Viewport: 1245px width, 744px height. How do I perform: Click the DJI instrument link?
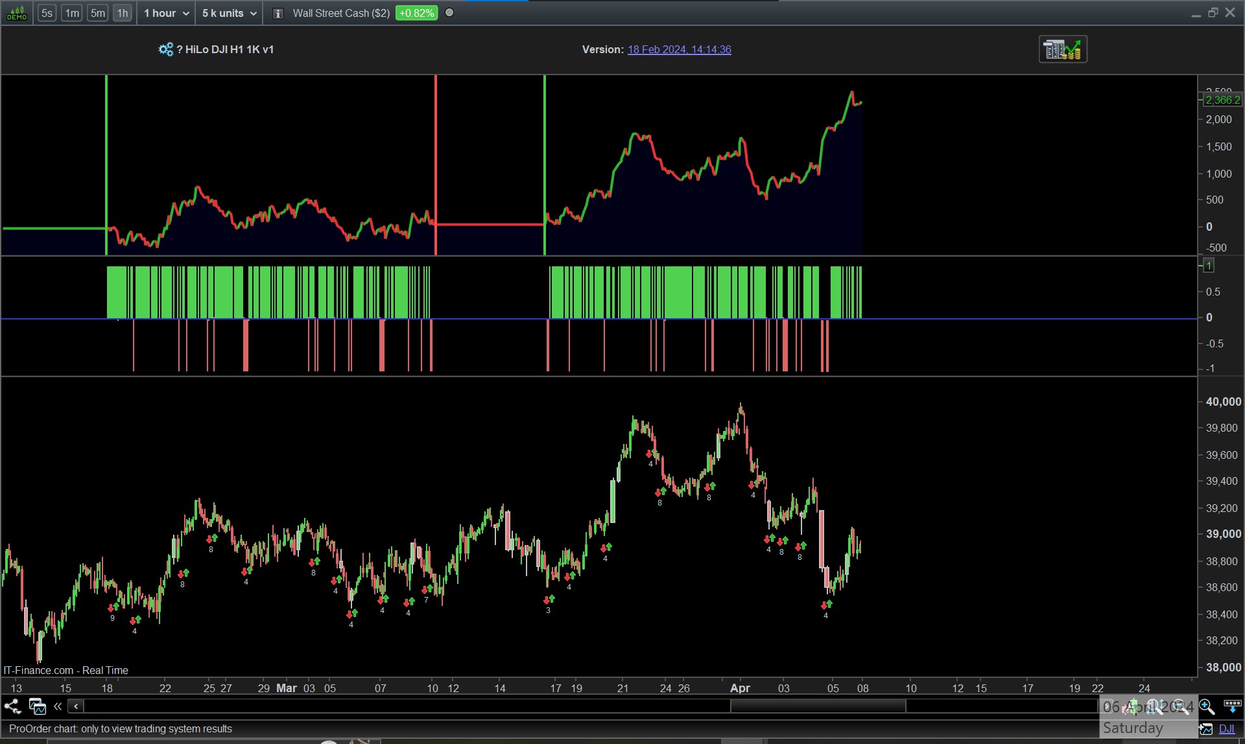point(1226,728)
